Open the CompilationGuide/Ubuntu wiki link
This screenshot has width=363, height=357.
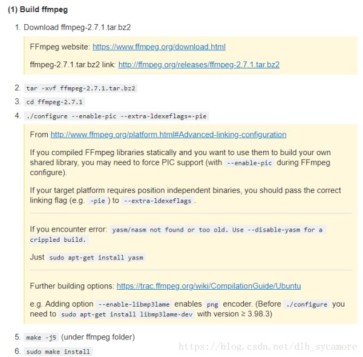tap(209, 286)
